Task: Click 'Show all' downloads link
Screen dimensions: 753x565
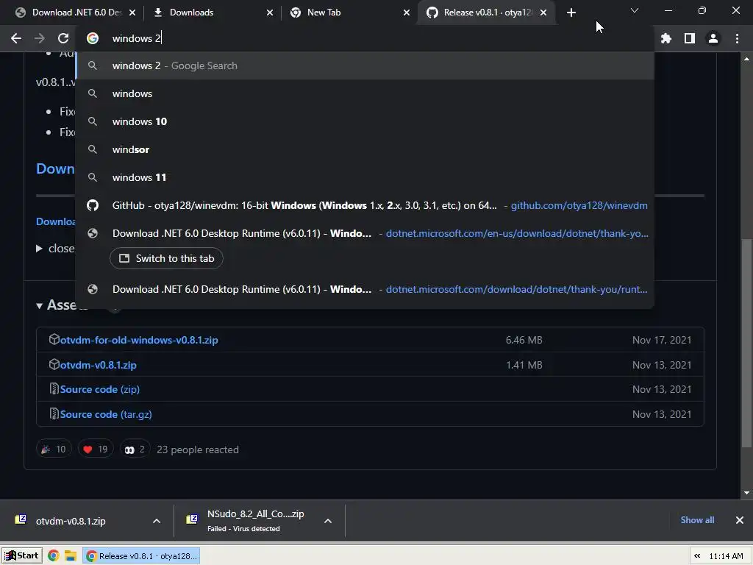Action: (697, 520)
